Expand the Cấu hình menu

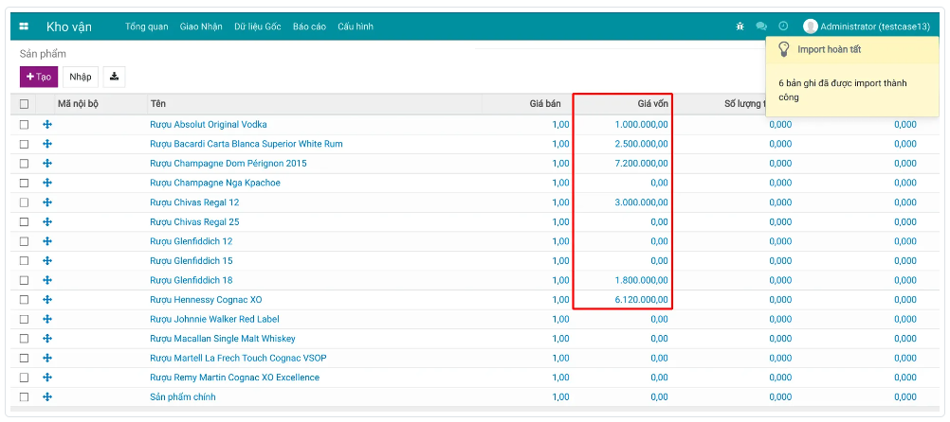[x=356, y=26]
